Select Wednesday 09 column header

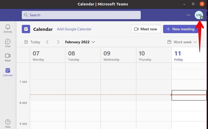118,55
